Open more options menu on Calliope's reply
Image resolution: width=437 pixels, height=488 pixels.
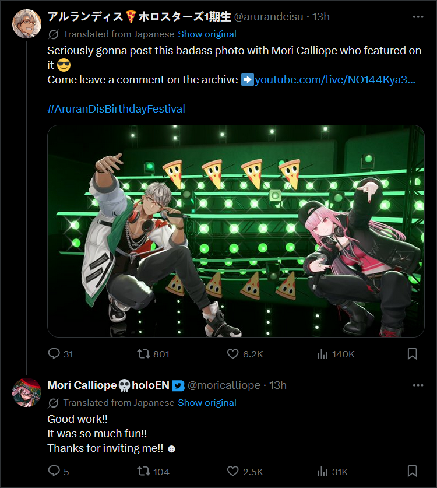[x=418, y=385]
